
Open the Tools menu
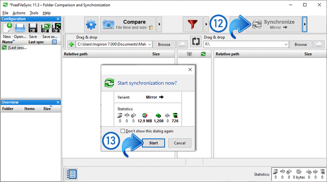(34, 13)
